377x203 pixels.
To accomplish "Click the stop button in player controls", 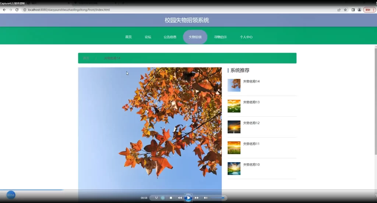I will coord(171,198).
